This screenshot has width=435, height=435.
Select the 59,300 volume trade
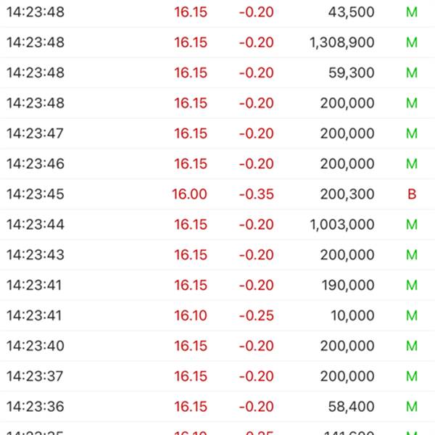tap(351, 73)
